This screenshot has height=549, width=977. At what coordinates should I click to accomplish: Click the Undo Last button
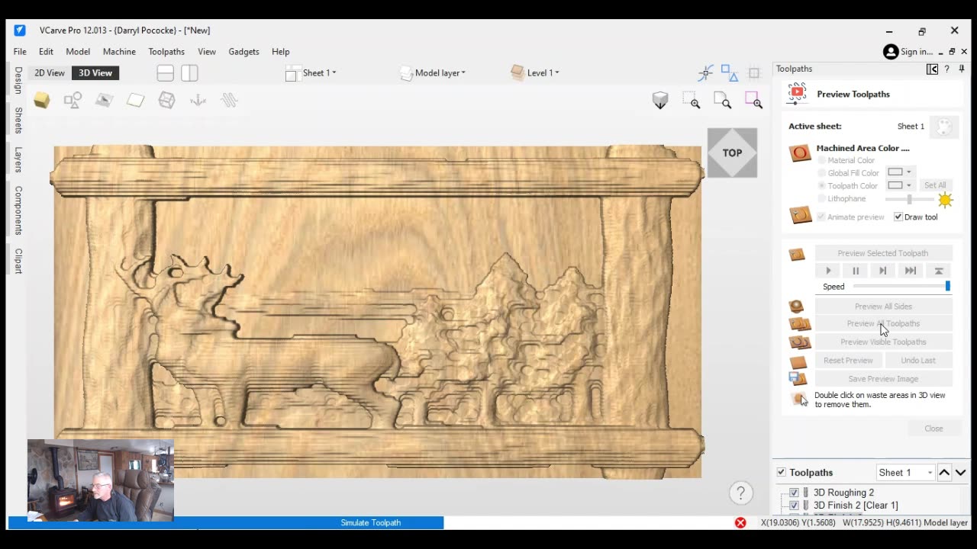918,361
